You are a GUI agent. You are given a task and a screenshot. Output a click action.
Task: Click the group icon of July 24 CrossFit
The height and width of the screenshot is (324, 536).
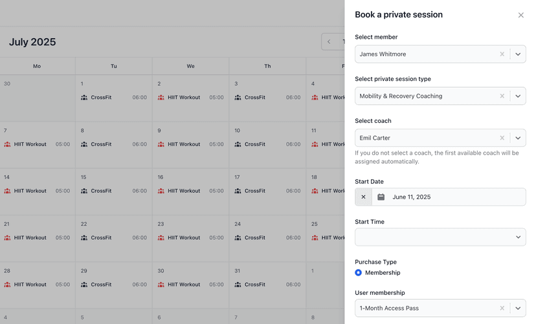point(238,238)
